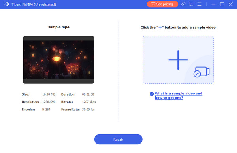
Task: Click the H.264 encoder value
Action: (x=46, y=110)
